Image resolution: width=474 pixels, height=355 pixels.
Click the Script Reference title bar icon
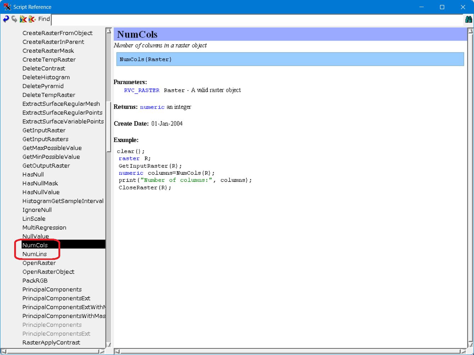(7, 7)
